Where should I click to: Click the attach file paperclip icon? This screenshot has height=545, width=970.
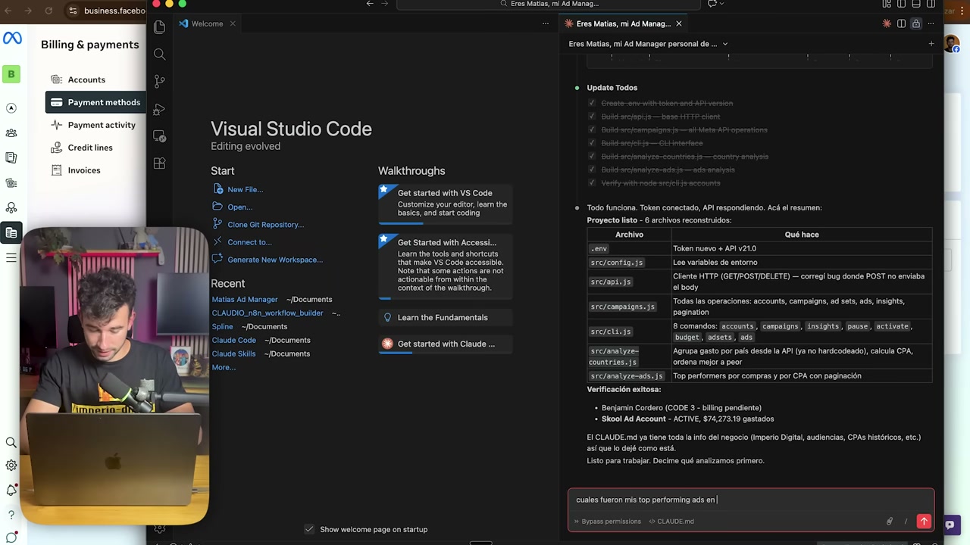tap(890, 521)
